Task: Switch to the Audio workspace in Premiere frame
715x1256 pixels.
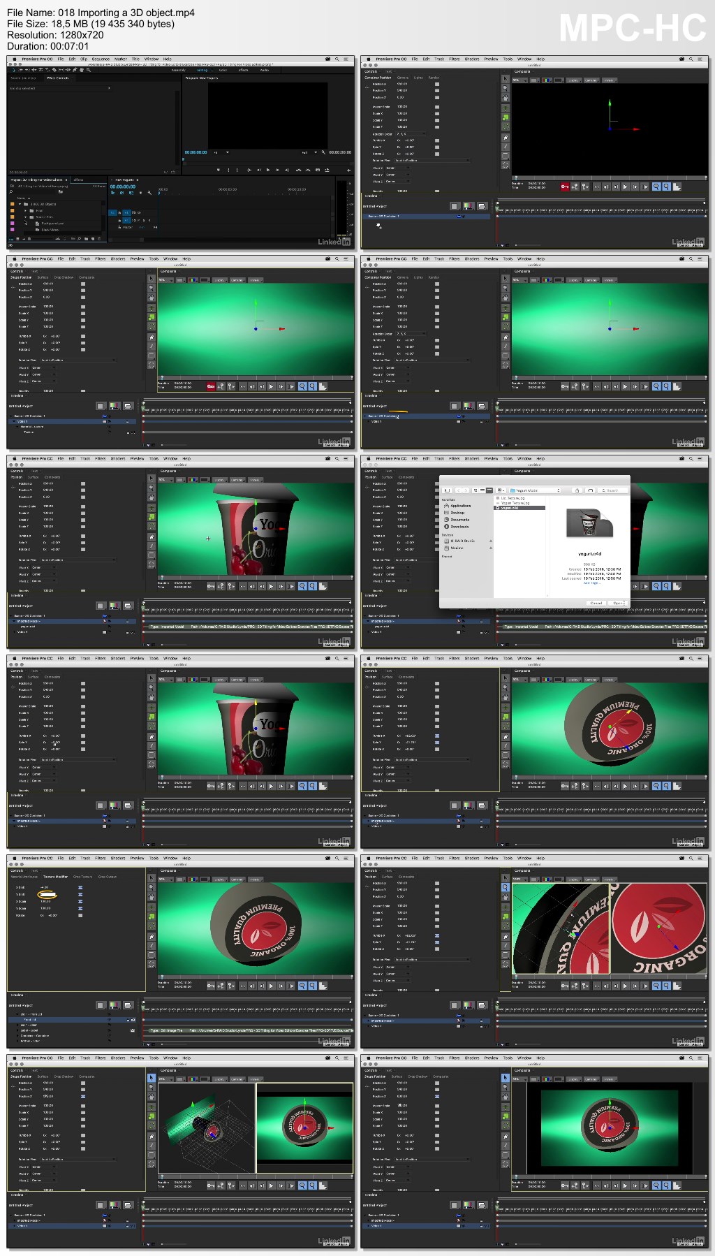Action: [x=265, y=70]
